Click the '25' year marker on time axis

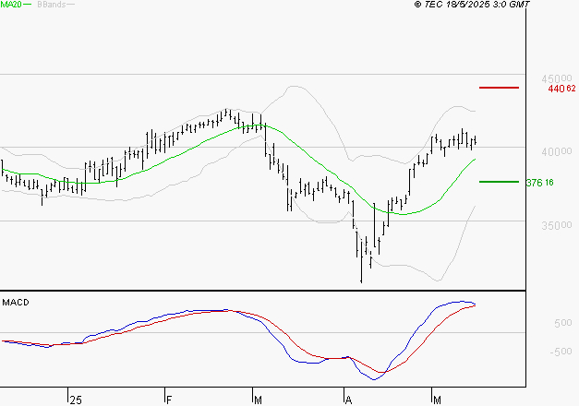(76, 400)
